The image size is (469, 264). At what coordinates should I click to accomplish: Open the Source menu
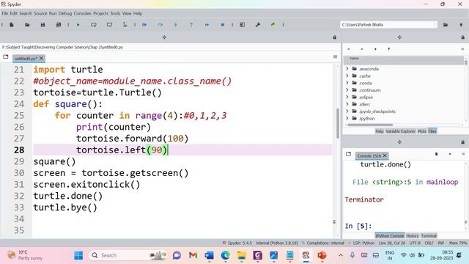point(40,13)
